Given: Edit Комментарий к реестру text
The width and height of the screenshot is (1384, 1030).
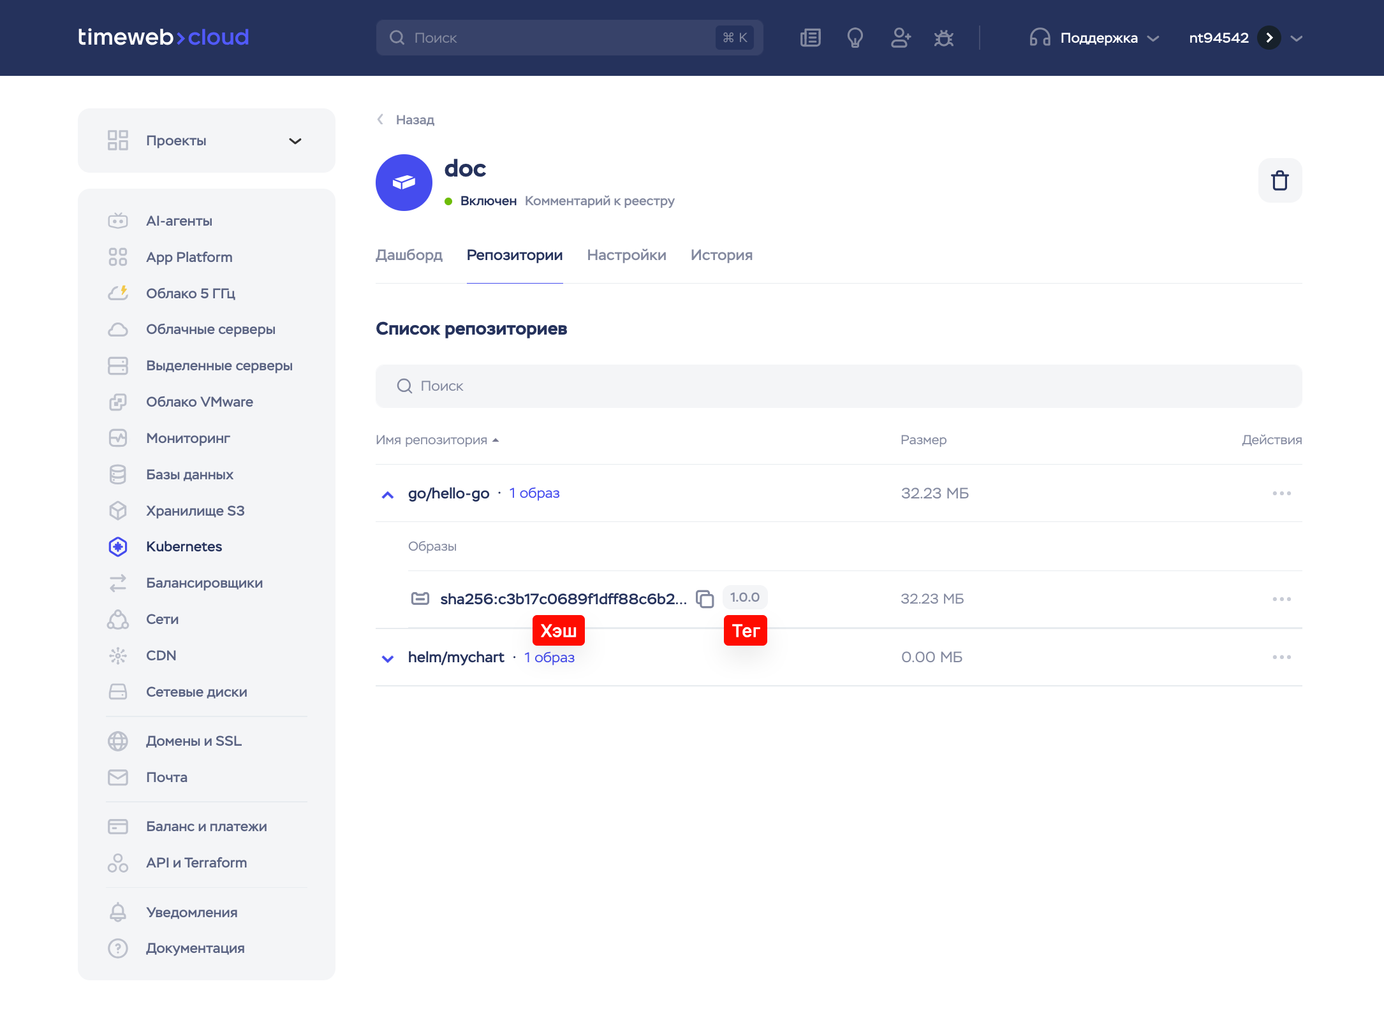Looking at the screenshot, I should pyautogui.click(x=600, y=201).
